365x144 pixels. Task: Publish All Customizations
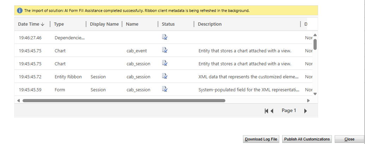pos(307,139)
